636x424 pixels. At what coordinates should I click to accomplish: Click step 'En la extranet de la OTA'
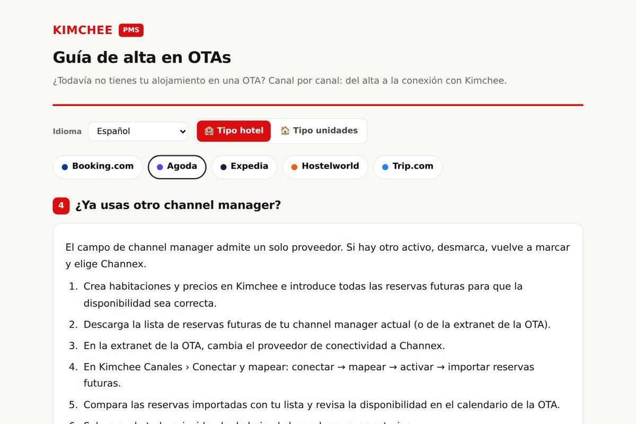264,346
